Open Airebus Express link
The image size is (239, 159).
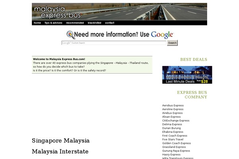click(172, 113)
